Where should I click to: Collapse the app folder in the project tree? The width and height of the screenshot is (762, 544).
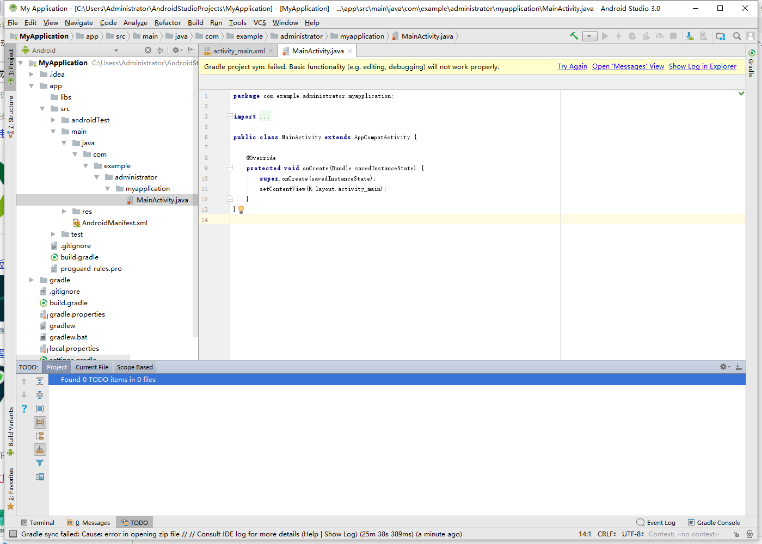click(x=32, y=86)
